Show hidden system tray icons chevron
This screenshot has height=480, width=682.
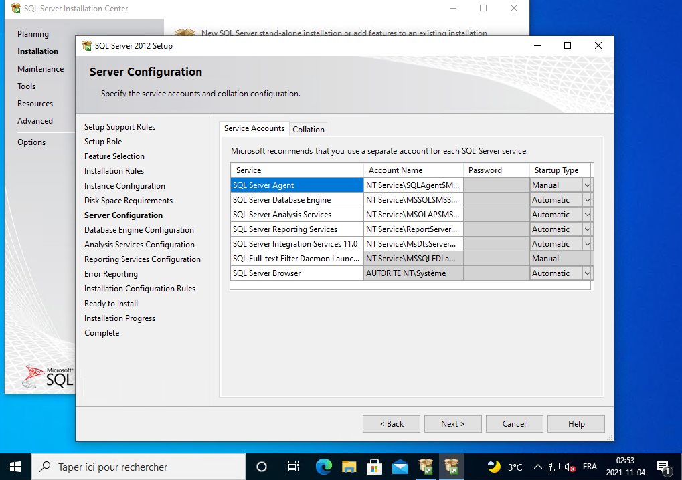(x=537, y=467)
